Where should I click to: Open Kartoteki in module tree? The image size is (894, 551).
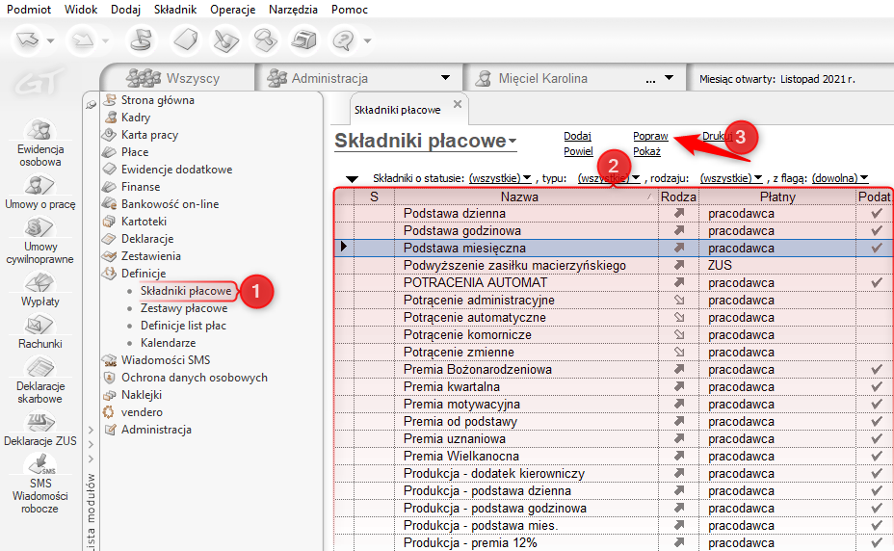(144, 222)
